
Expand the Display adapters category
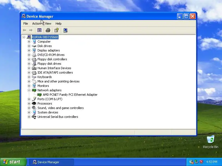pyautogui.click(x=29, y=50)
